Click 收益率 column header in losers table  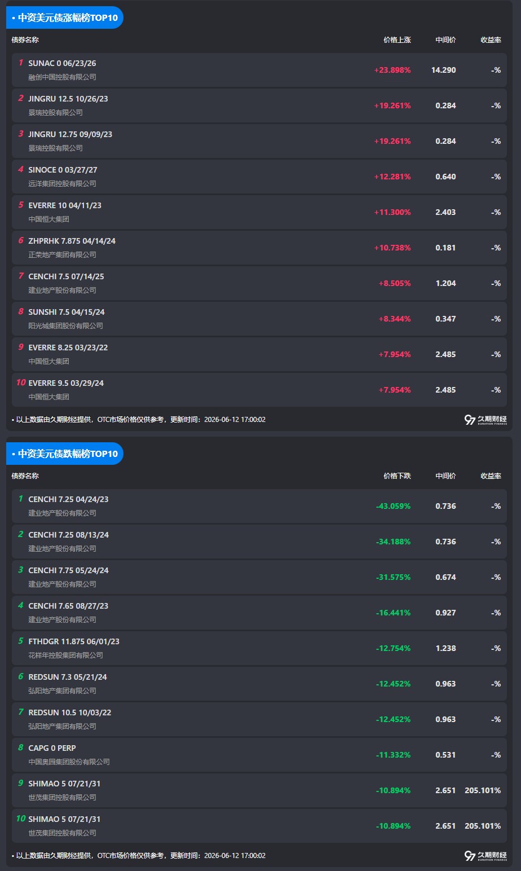[x=491, y=476]
